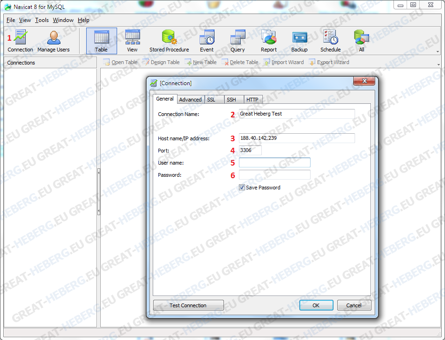The height and width of the screenshot is (340, 445).
Task: Click Open Table in the object toolbar
Action: point(120,62)
